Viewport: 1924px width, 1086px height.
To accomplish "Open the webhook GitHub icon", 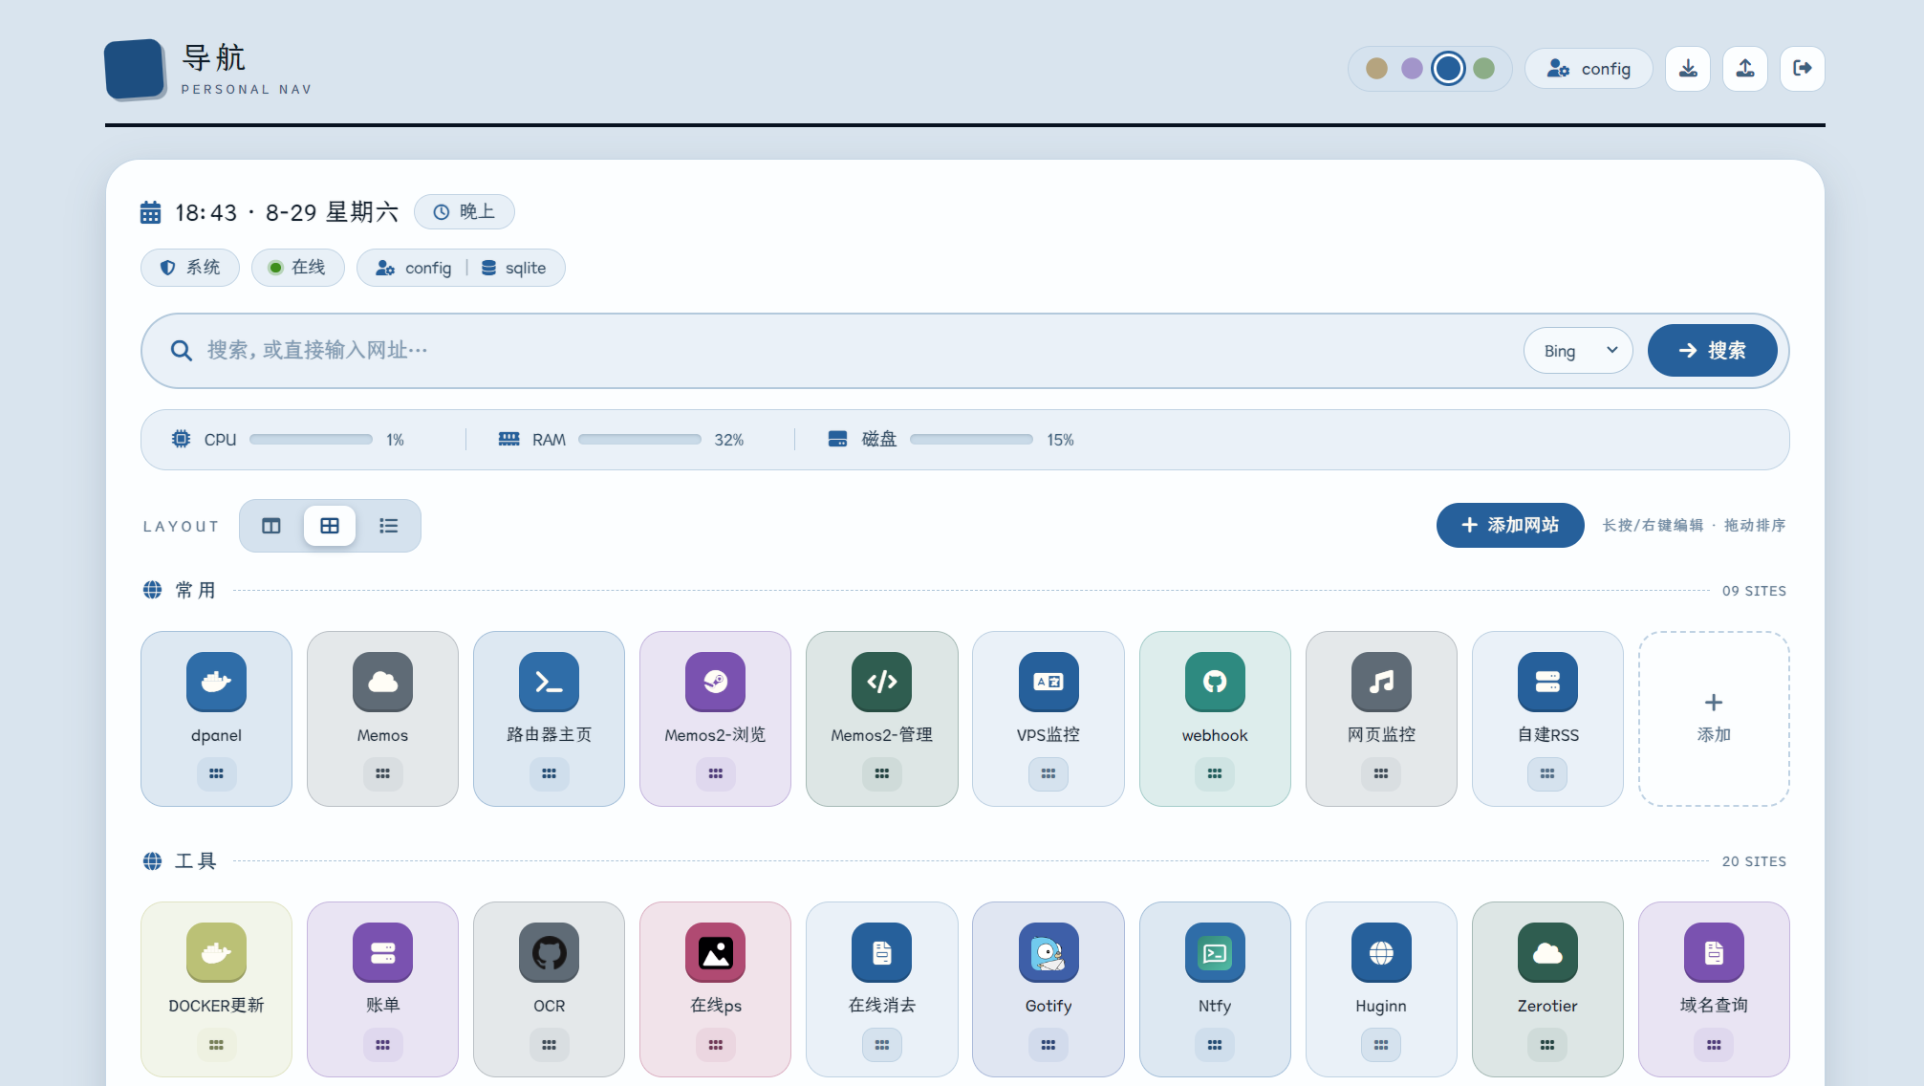I will click(1215, 682).
